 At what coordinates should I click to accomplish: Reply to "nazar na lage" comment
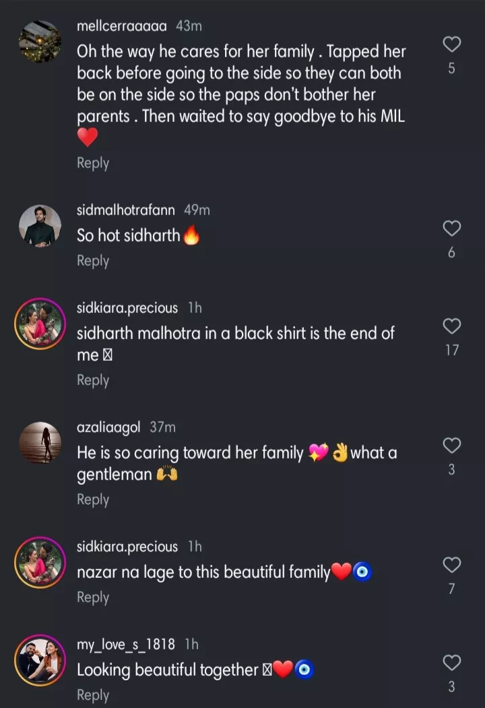coord(93,597)
